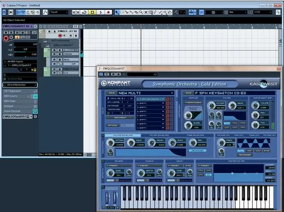This screenshot has width=284, height=212.
Task: Click the Record button in transport toolbar
Action: (x=108, y=12)
